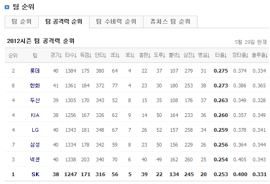
Task: Click 롯데 at-bats value 1384
Action: tap(71, 71)
